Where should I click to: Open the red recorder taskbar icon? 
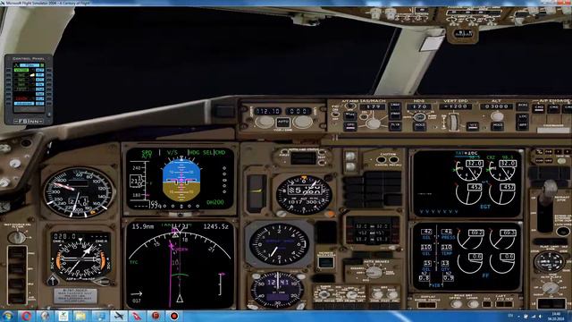[x=174, y=316]
